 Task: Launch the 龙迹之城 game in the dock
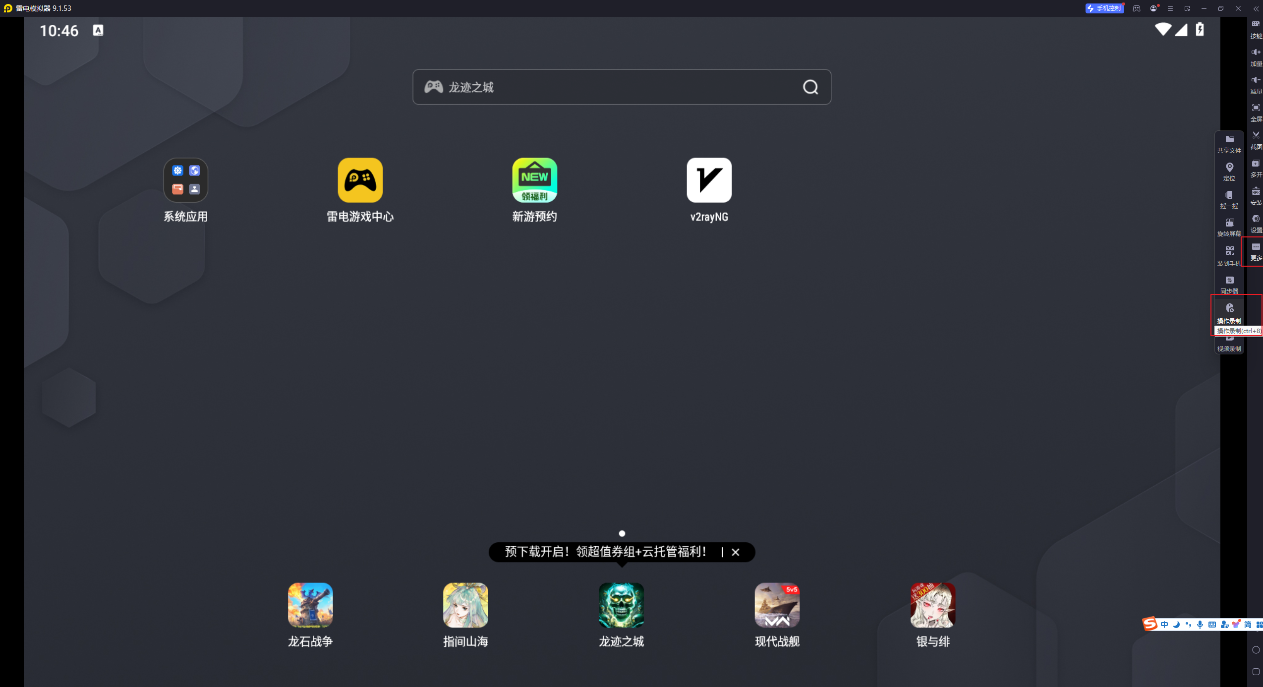[x=621, y=615]
